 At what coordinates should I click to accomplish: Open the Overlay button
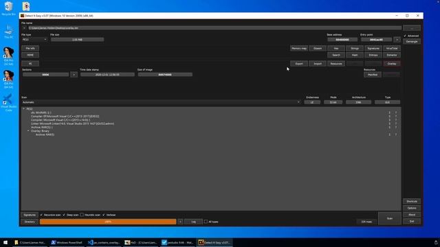coord(392,64)
